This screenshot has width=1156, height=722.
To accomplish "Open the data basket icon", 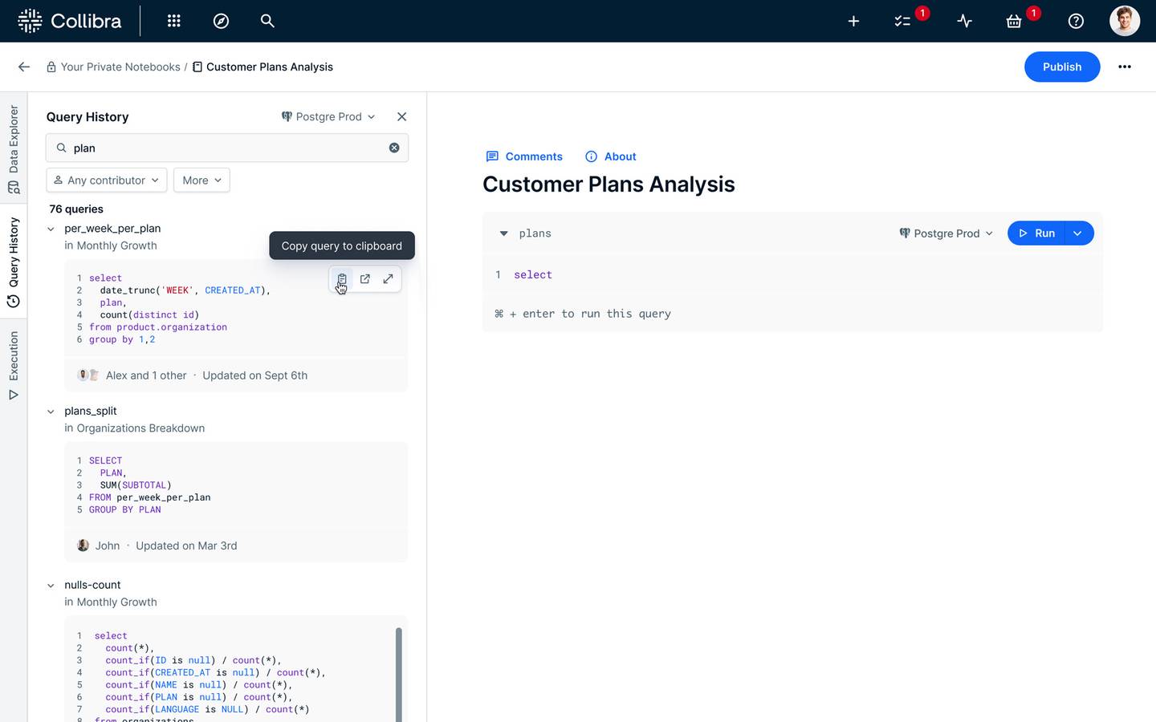I will pos(1014,21).
